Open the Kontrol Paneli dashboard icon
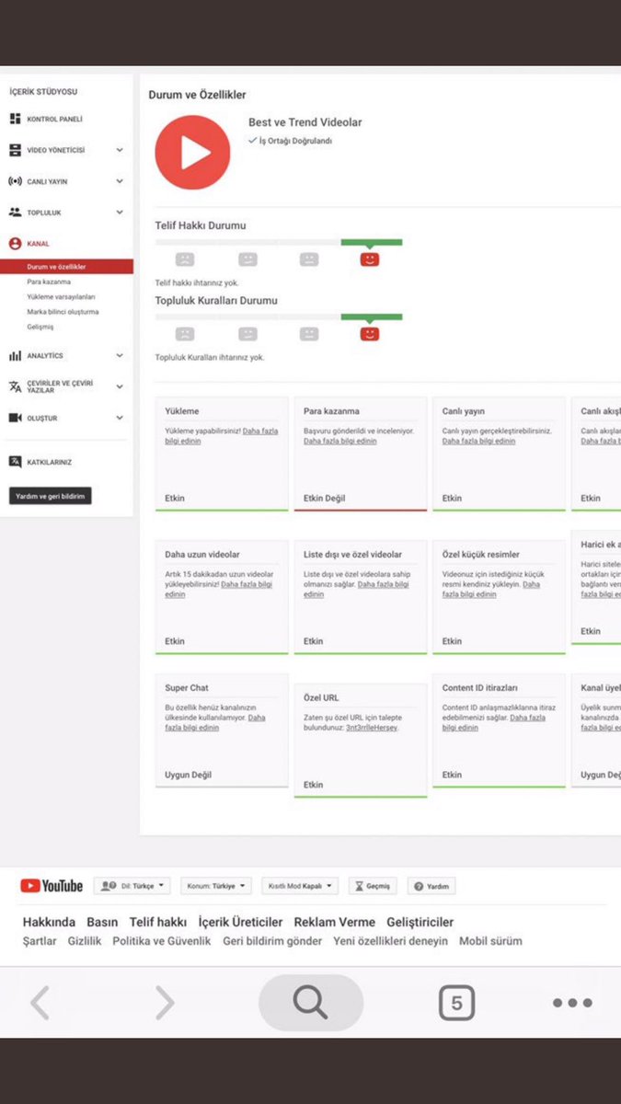621x1104 pixels. 15,119
